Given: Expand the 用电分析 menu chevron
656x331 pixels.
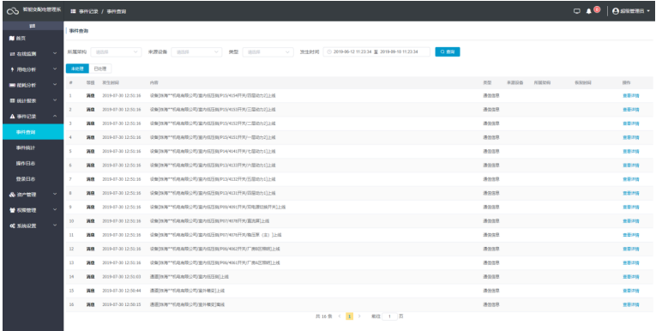Looking at the screenshot, I should [55, 69].
